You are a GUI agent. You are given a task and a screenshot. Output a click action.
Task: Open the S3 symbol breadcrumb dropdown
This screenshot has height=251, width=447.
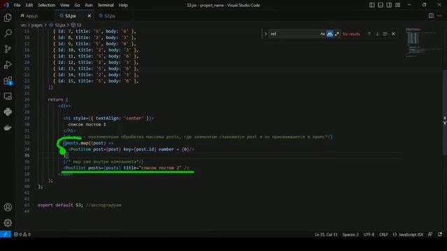(76, 25)
